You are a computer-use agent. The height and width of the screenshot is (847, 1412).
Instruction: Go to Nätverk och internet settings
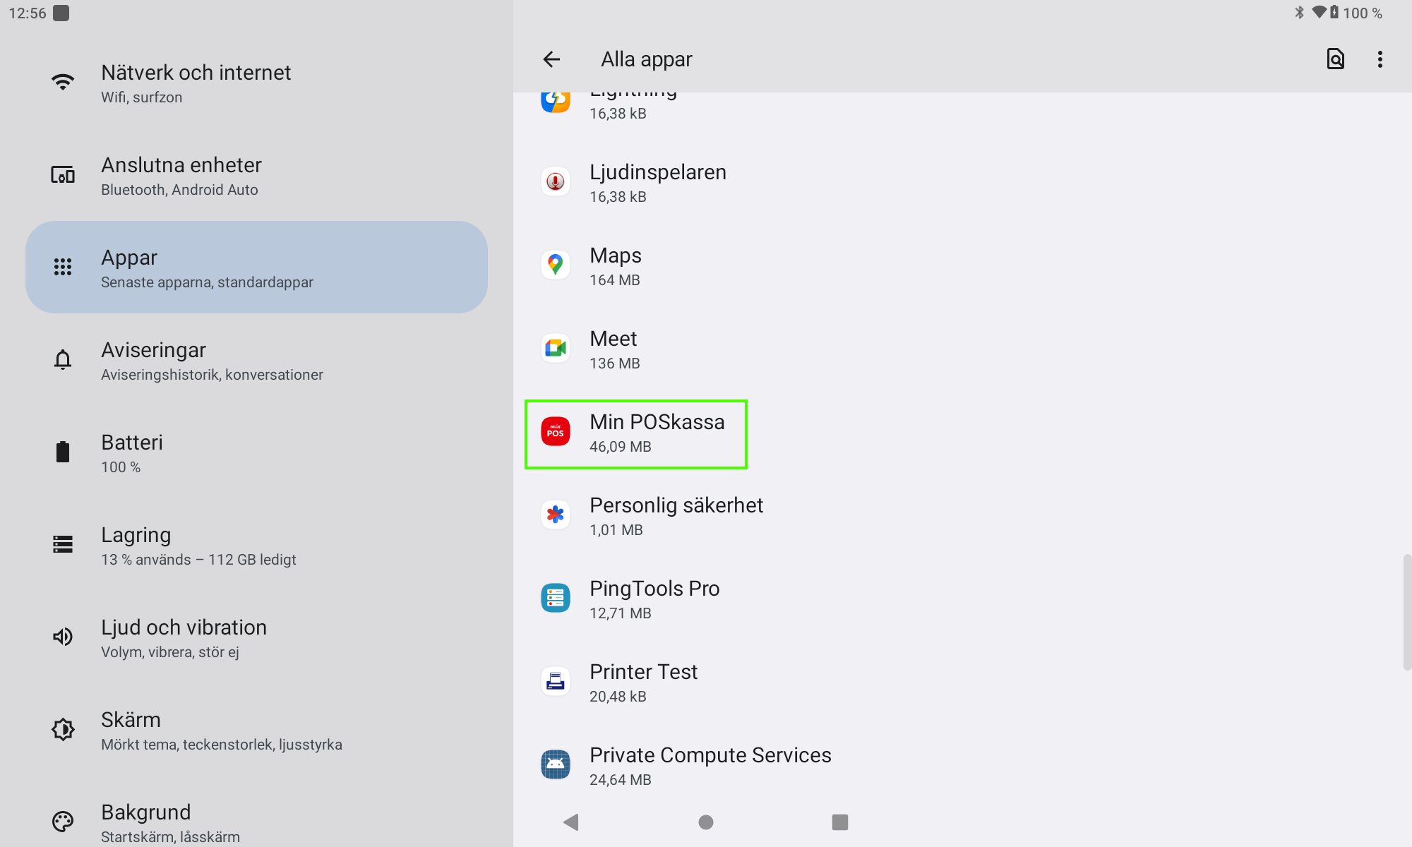point(196,83)
